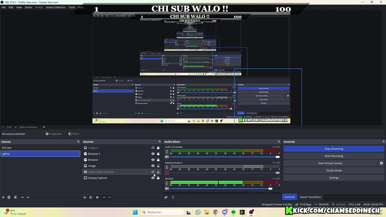386x217 pixels.
Task: Mute Audio du bureau channel
Action: [167, 157]
